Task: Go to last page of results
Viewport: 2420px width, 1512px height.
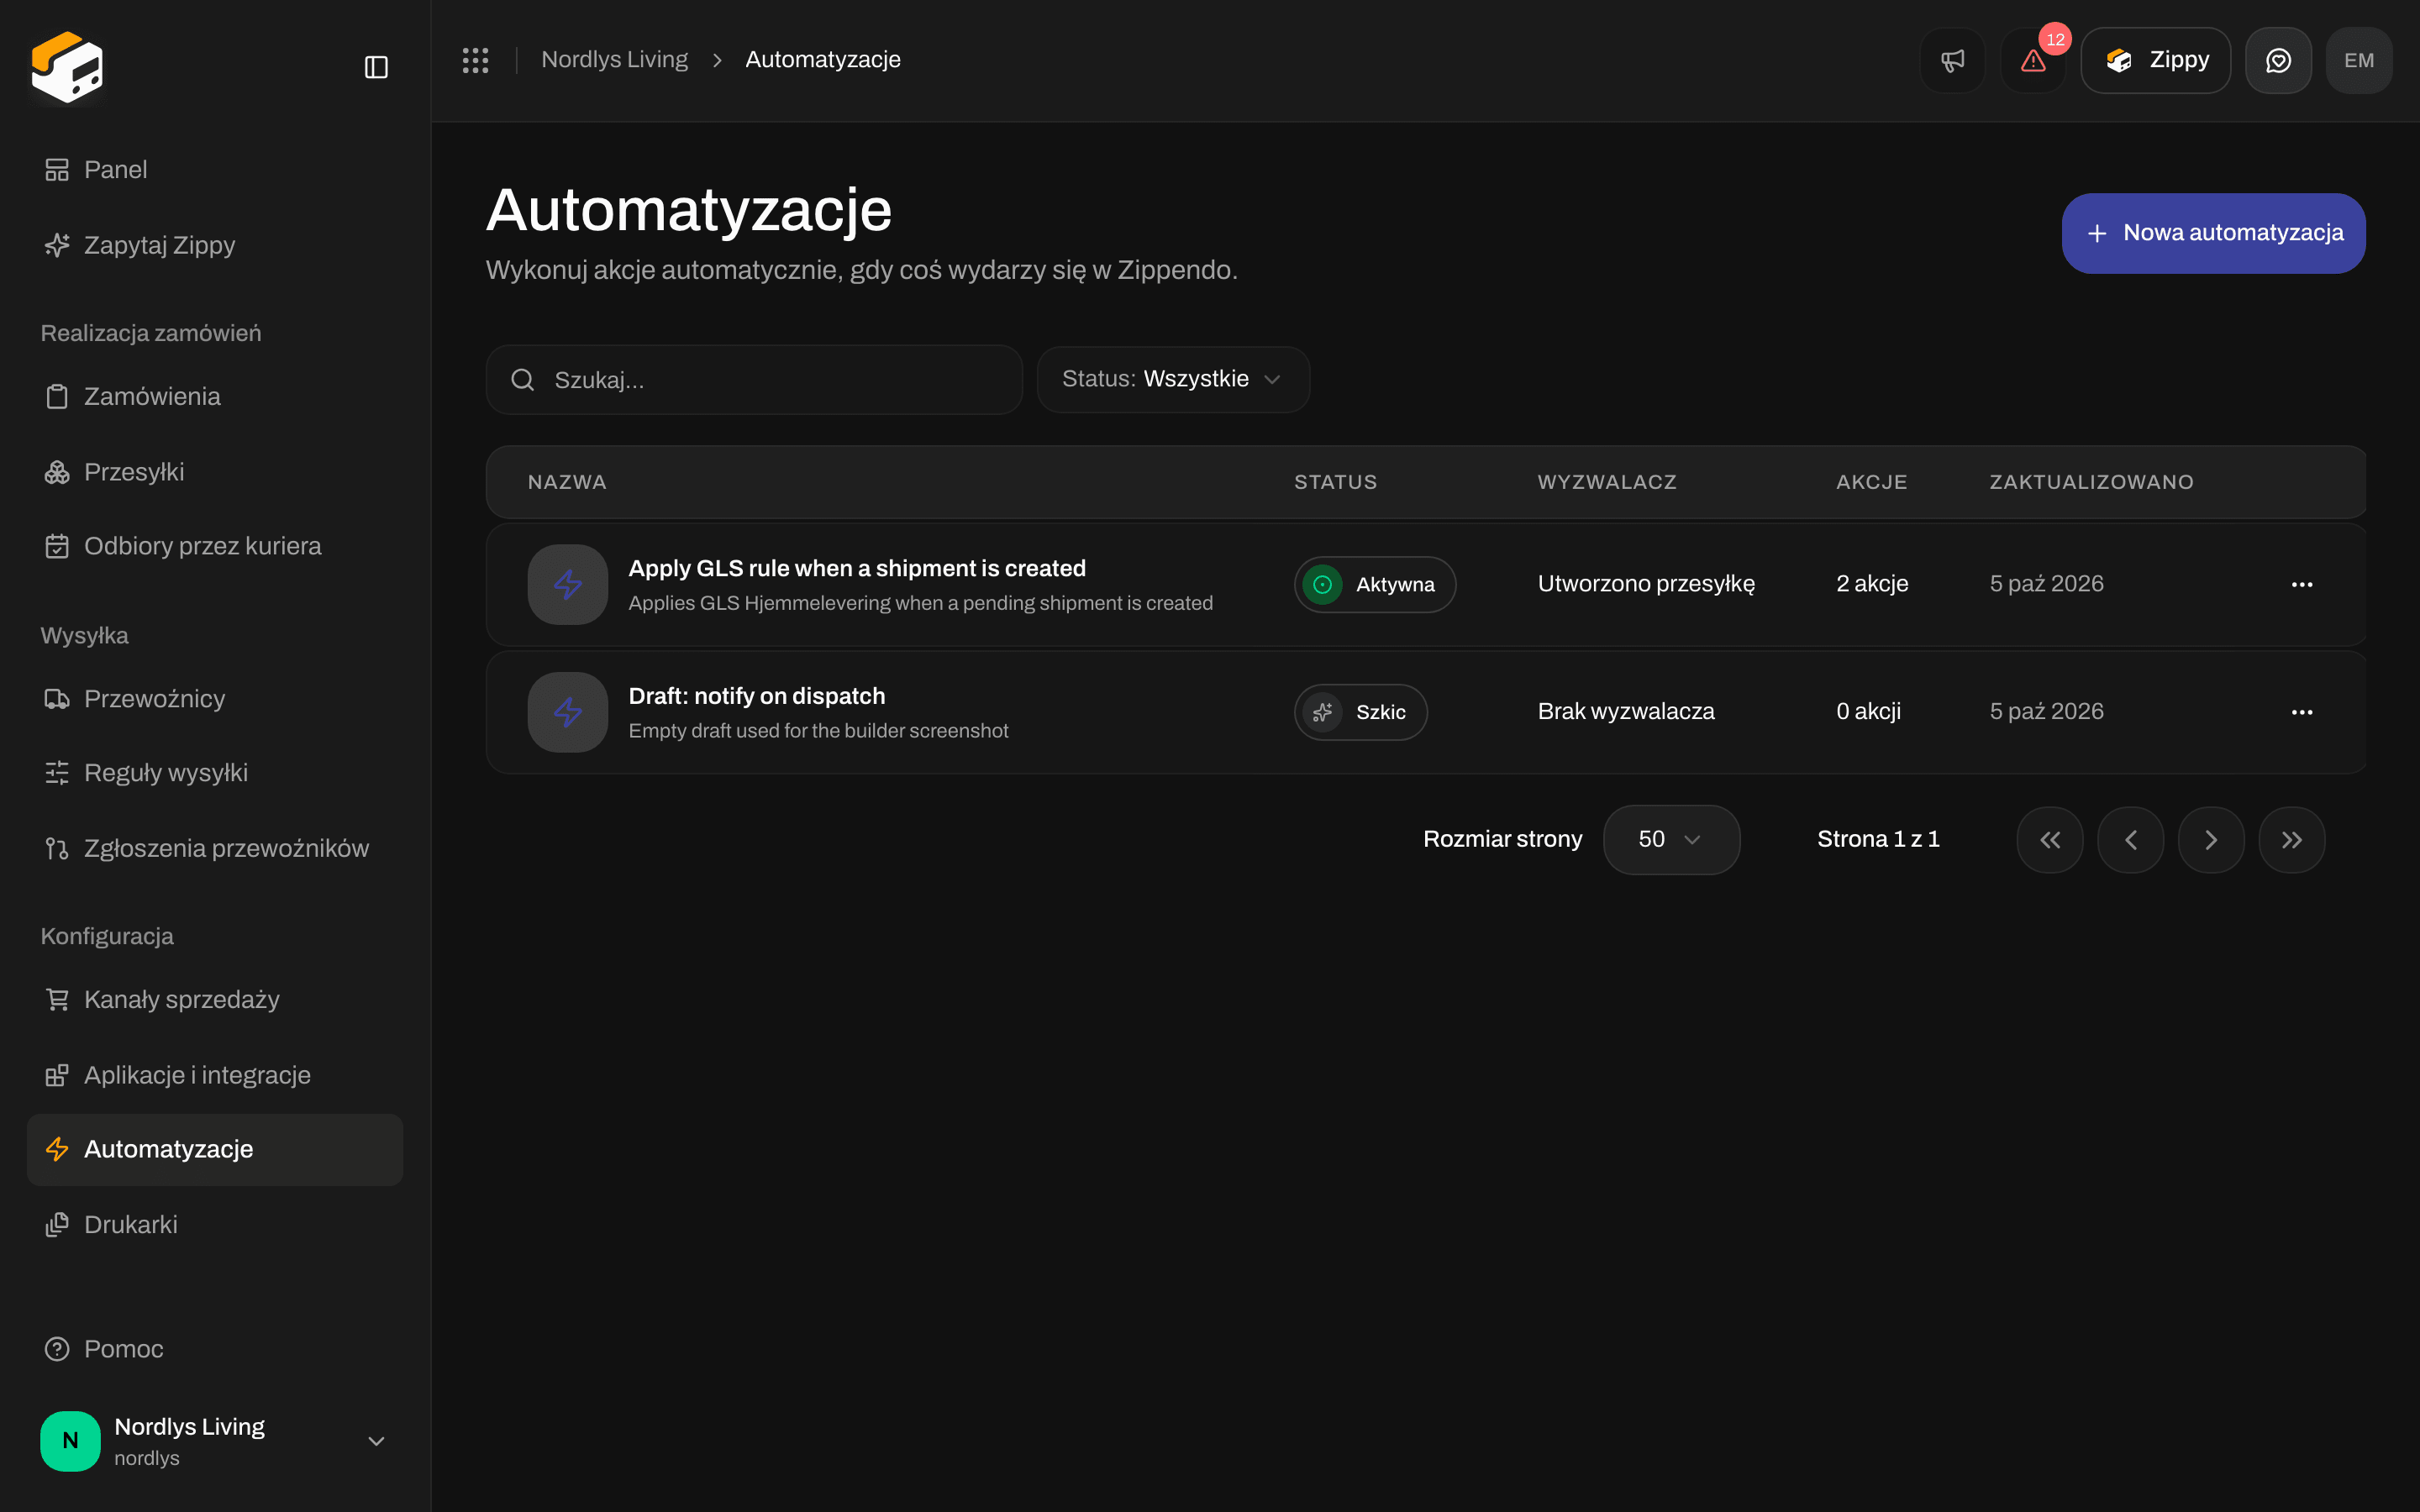Action: [x=2292, y=840]
